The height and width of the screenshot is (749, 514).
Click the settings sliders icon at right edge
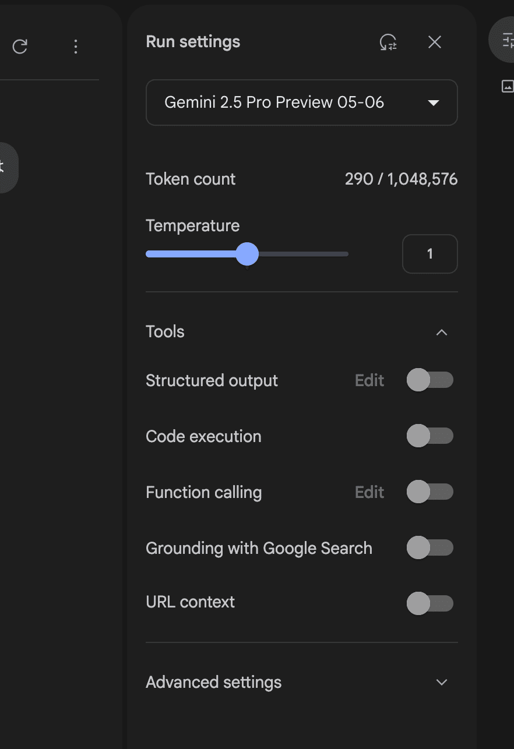(506, 40)
